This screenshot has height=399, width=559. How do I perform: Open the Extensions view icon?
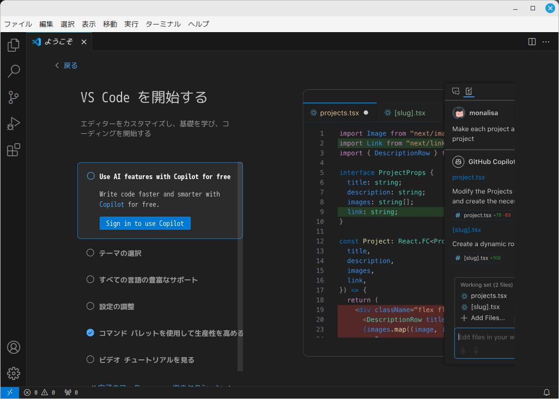tap(14, 150)
